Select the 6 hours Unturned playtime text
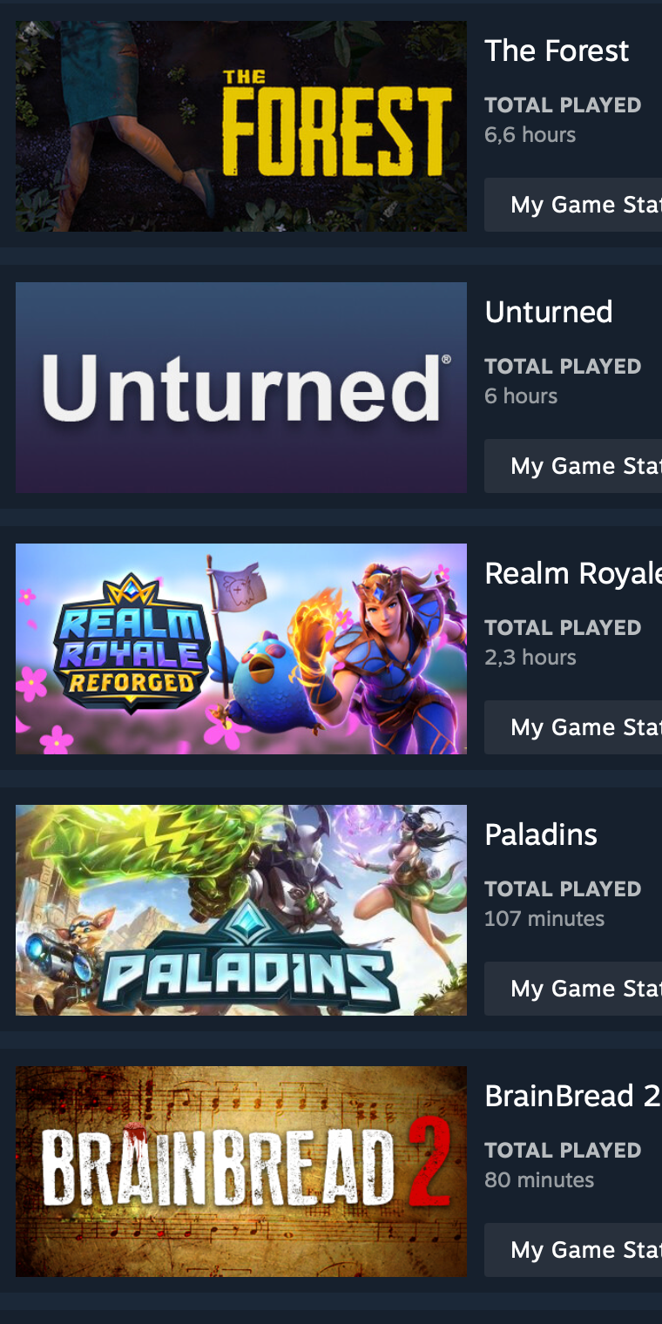The width and height of the screenshot is (662, 1324). pyautogui.click(x=521, y=396)
